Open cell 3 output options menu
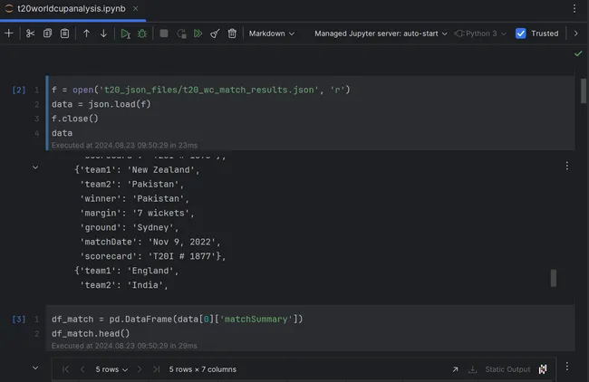The height and width of the screenshot is (382, 589). coord(567,367)
